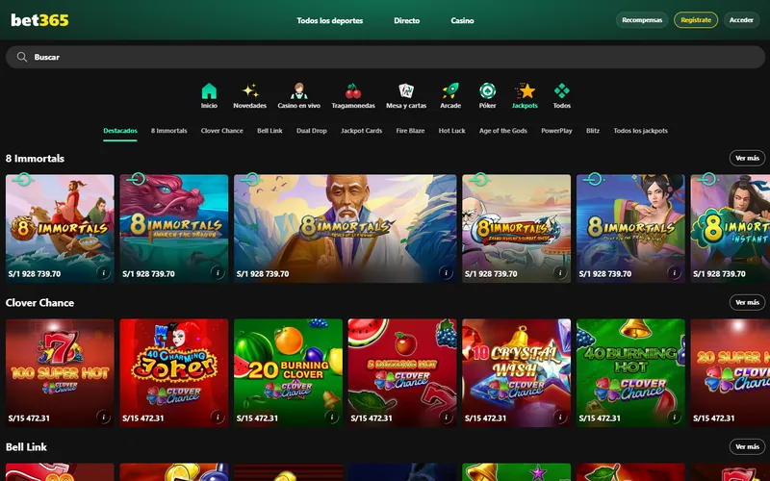The image size is (770, 481).
Task: Select the Novedades sparkle icon
Action: pos(250,91)
